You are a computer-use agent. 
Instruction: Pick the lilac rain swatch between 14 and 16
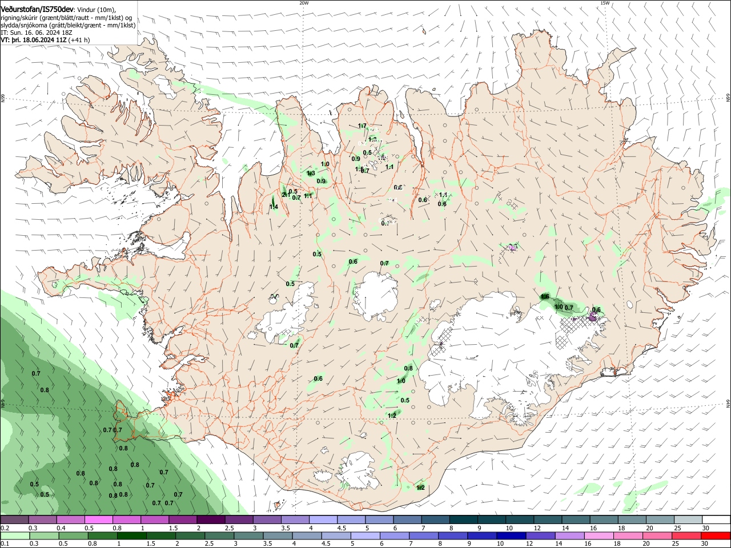(x=570, y=536)
